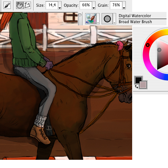The height and width of the screenshot is (168, 168).
Task: Select the Broad Water Brush variant label
Action: (135, 22)
